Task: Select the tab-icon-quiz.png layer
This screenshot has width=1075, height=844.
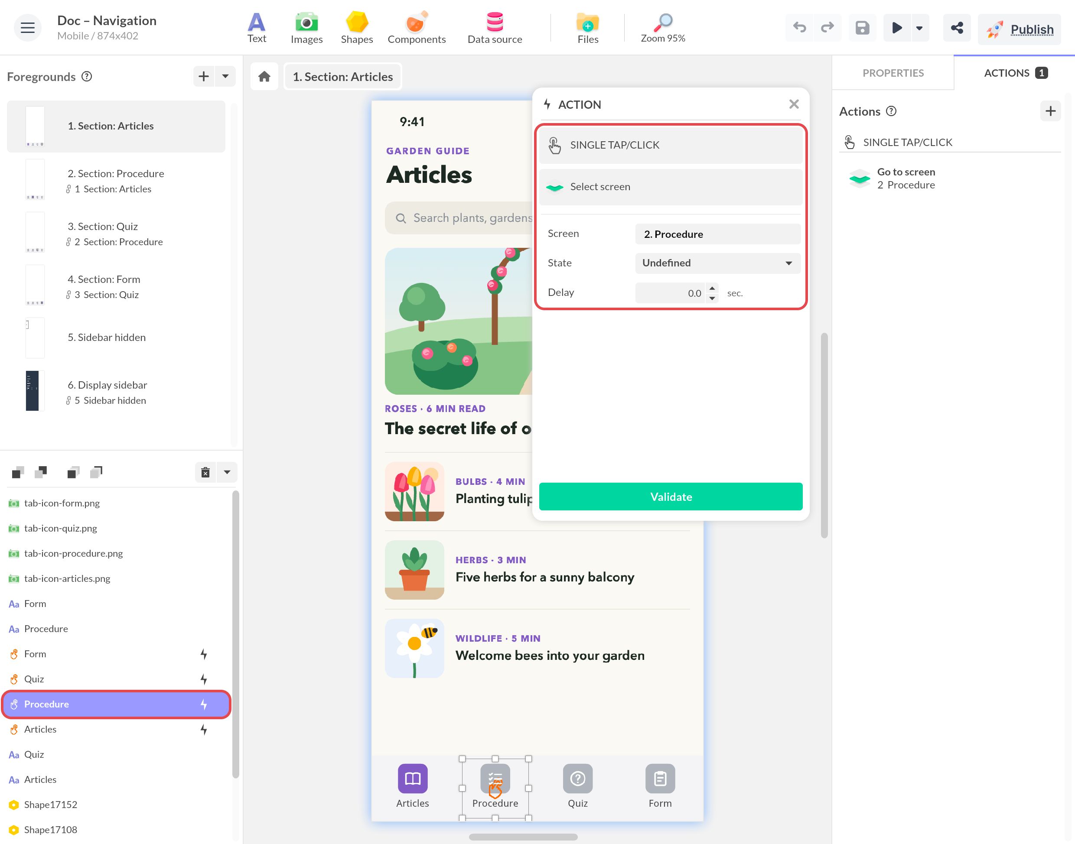Action: pyautogui.click(x=116, y=528)
